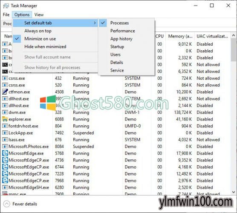The height and width of the screenshot is (213, 237).
Task: Sort by the CPU column header
Action: [x=159, y=36]
